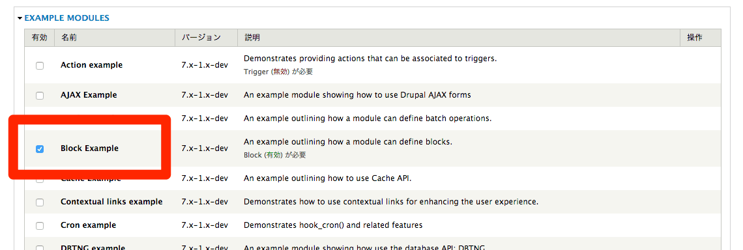The width and height of the screenshot is (743, 250).
Task: Click the version in the Action example row
Action: (x=205, y=65)
